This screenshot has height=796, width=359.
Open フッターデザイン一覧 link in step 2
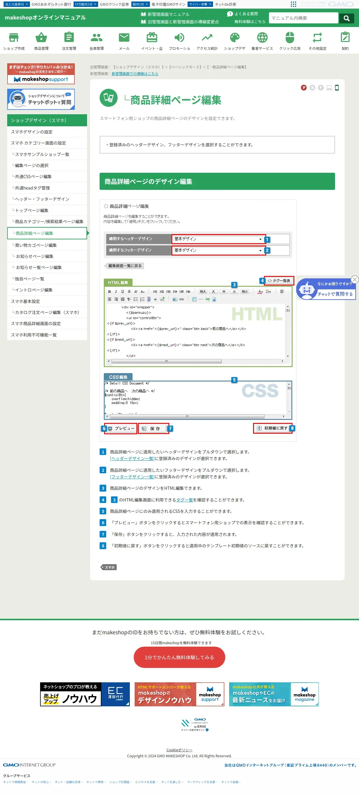(x=132, y=477)
